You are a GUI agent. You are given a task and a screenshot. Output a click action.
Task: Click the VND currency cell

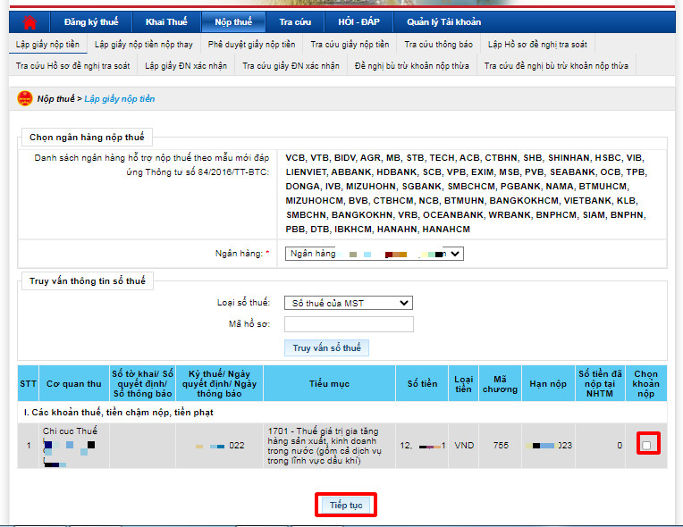point(464,445)
